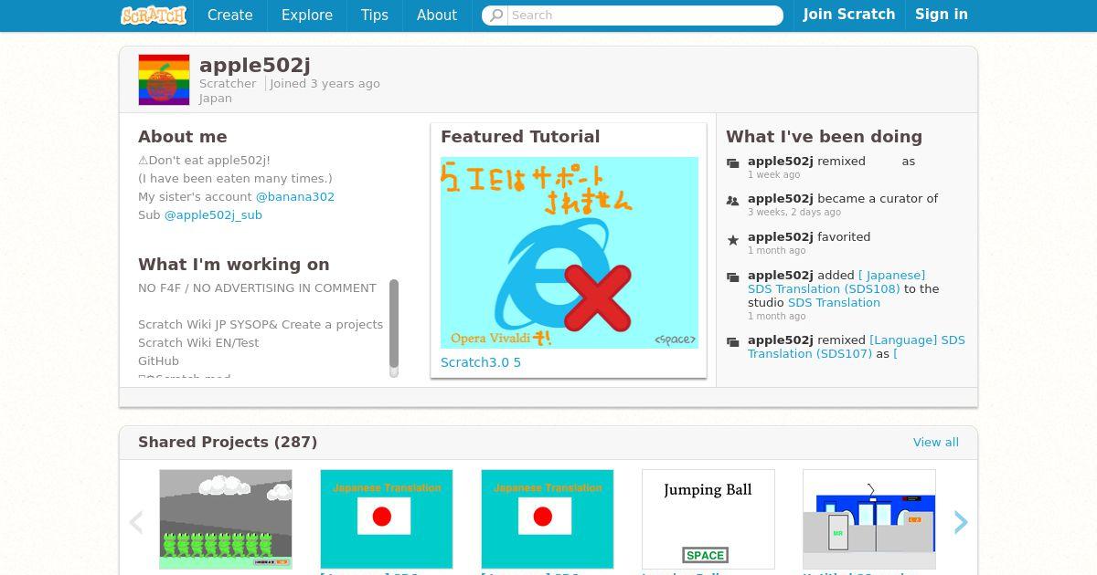The image size is (1097, 575).
Task: Open [Language] SDS Translation (SDS107) link
Action: coord(856,347)
